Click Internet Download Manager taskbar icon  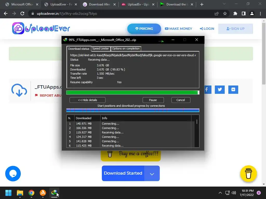[54, 193]
